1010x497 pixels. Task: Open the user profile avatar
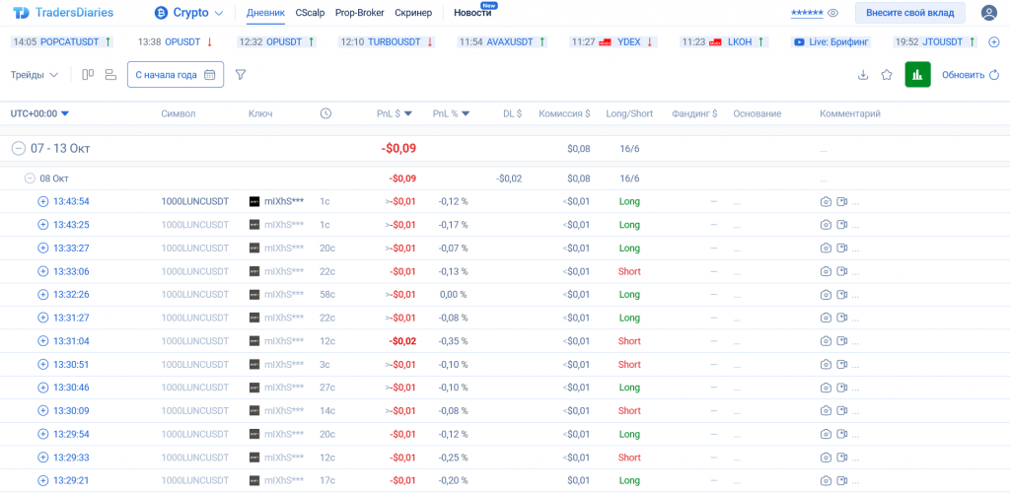coord(988,13)
